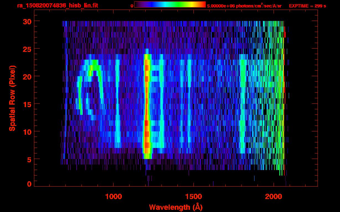Click the 5.00000e+06 photons/cm²/sec/Å/sr label
340x212 pixels.
tap(244, 6)
